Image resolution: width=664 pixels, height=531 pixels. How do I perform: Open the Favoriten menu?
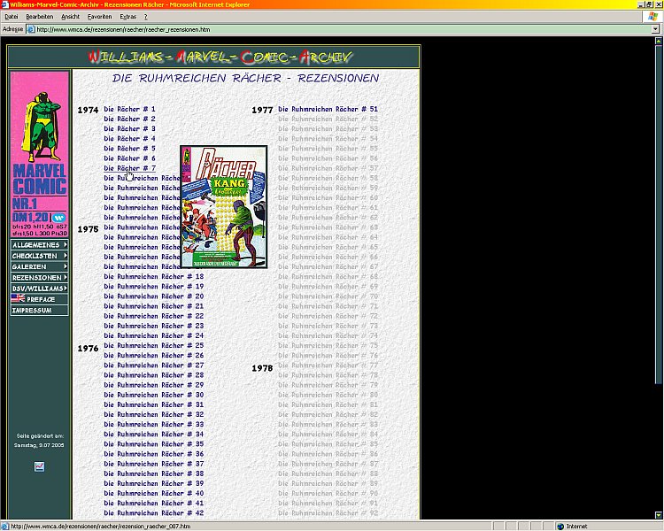click(x=99, y=17)
